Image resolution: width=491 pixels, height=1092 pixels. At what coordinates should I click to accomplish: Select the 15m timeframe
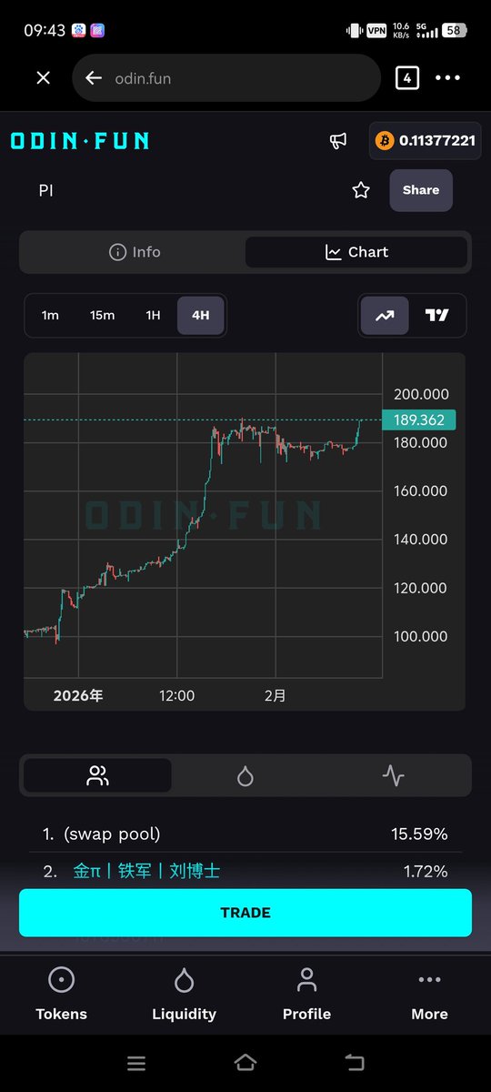[103, 316]
